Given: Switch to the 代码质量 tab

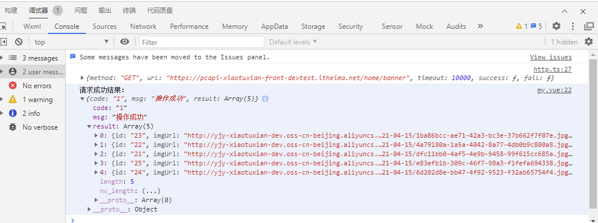Looking at the screenshot, I should coord(160,10).
